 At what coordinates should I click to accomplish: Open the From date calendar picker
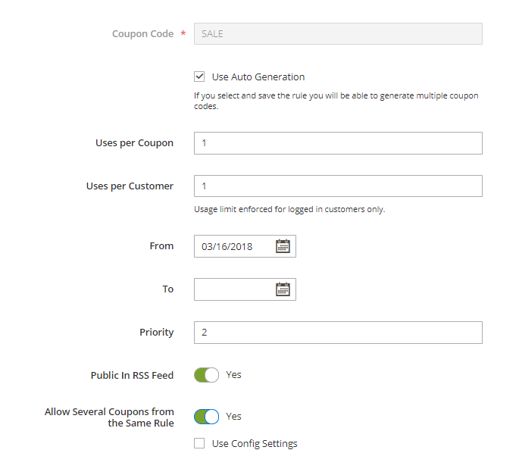tap(283, 246)
